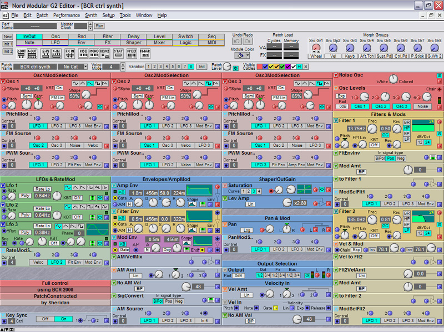
Task: Click the Wheel morph source button
Action: pos(316,57)
